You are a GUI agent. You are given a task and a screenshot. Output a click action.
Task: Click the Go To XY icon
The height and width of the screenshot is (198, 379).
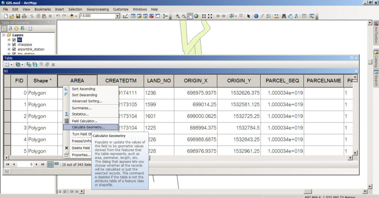[x=297, y=16]
